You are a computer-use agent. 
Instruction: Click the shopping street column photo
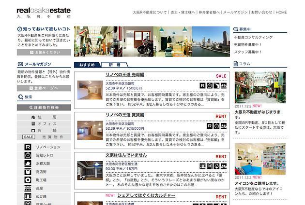tap(260, 87)
